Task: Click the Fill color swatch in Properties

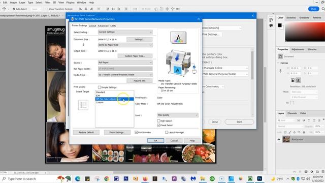Action: pos(292,103)
